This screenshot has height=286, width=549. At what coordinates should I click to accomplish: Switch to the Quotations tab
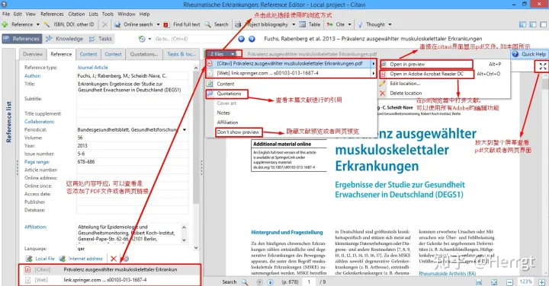[144, 54]
